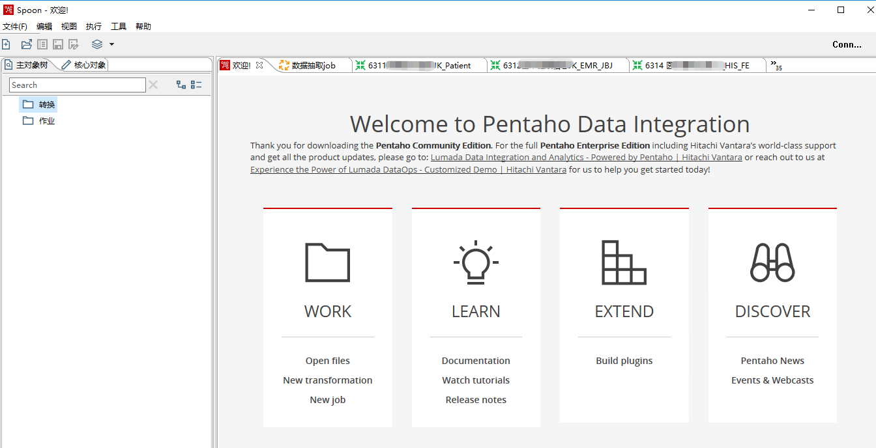Close the 欢迎! tab
876x448 pixels.
point(259,65)
